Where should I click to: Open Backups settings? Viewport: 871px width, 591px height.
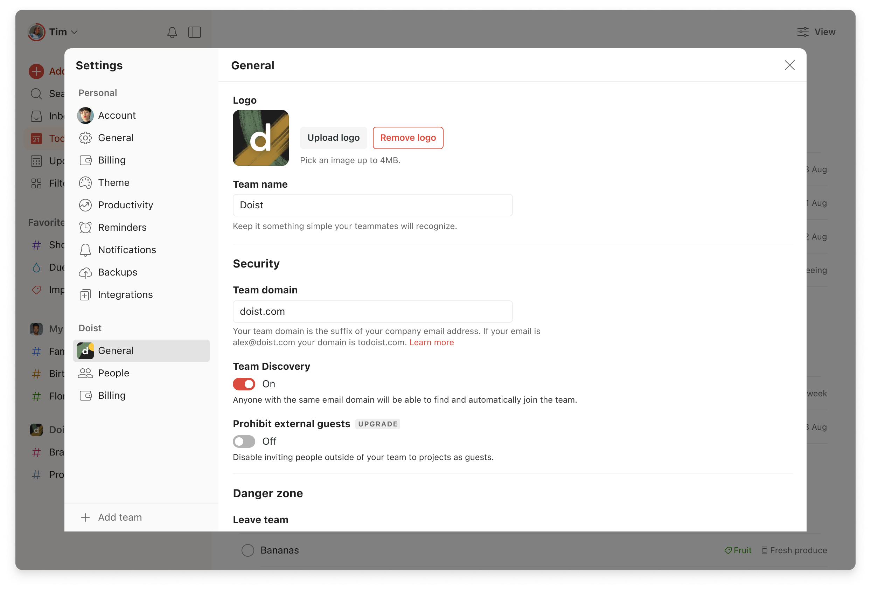pyautogui.click(x=117, y=272)
